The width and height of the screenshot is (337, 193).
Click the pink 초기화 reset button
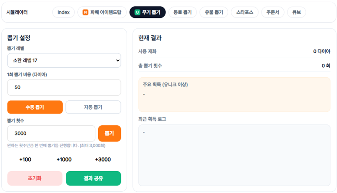click(x=35, y=178)
